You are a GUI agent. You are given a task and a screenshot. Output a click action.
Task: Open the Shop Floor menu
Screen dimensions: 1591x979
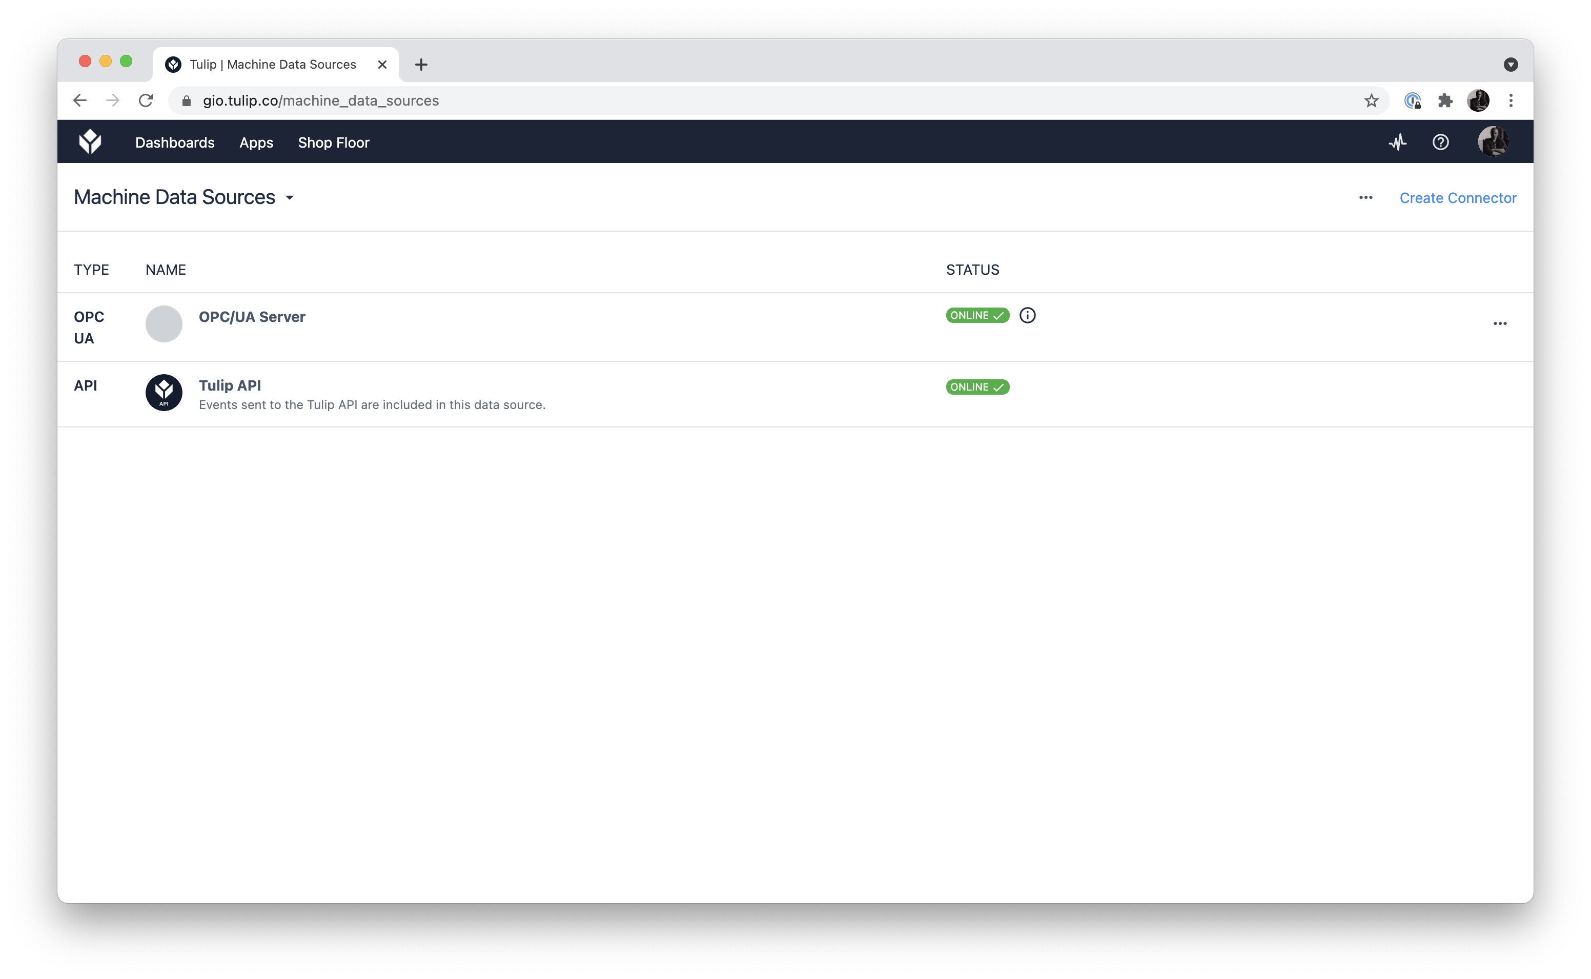click(333, 142)
